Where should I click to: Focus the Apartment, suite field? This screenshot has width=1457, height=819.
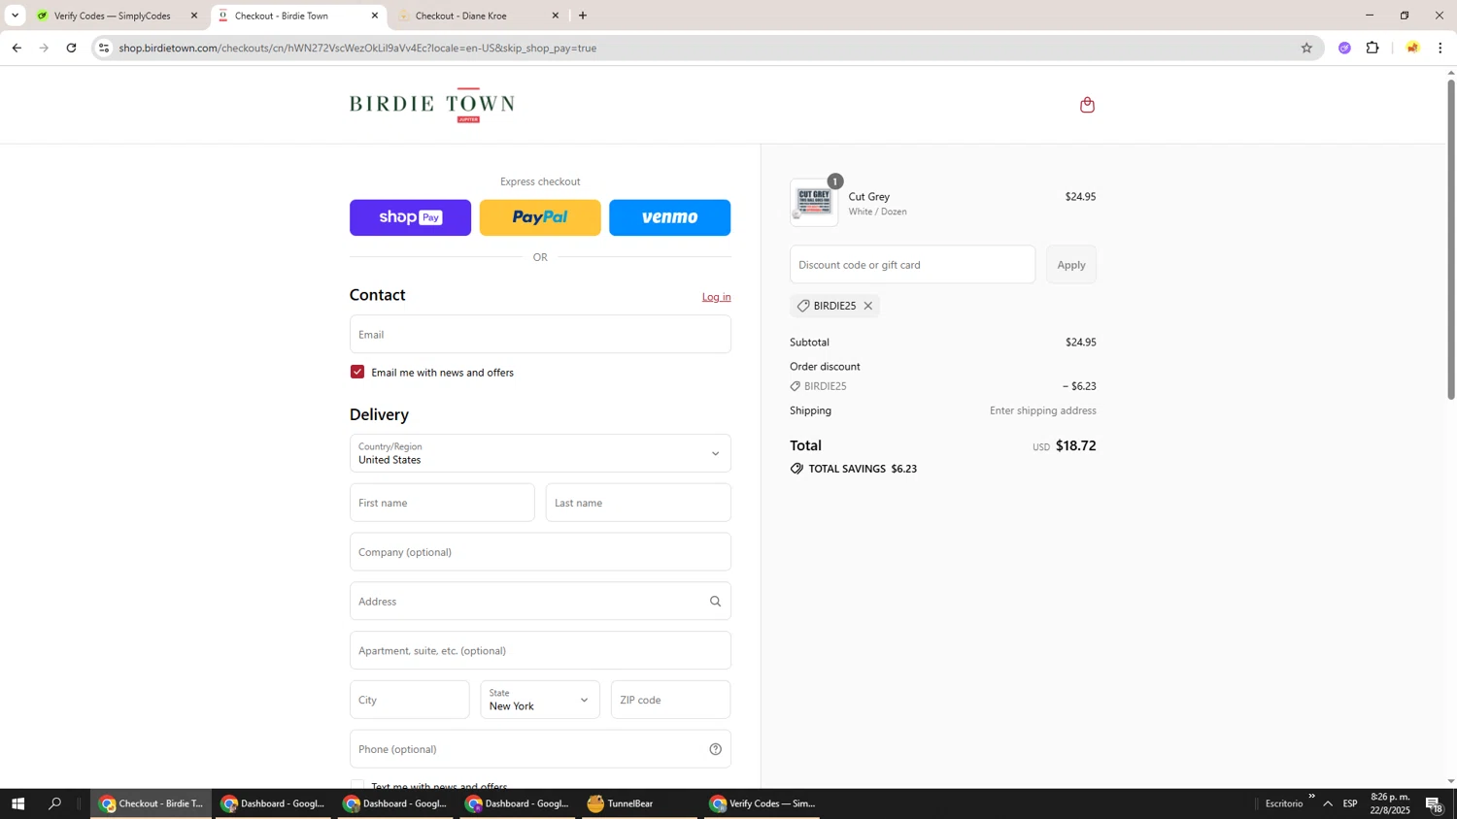point(540,651)
